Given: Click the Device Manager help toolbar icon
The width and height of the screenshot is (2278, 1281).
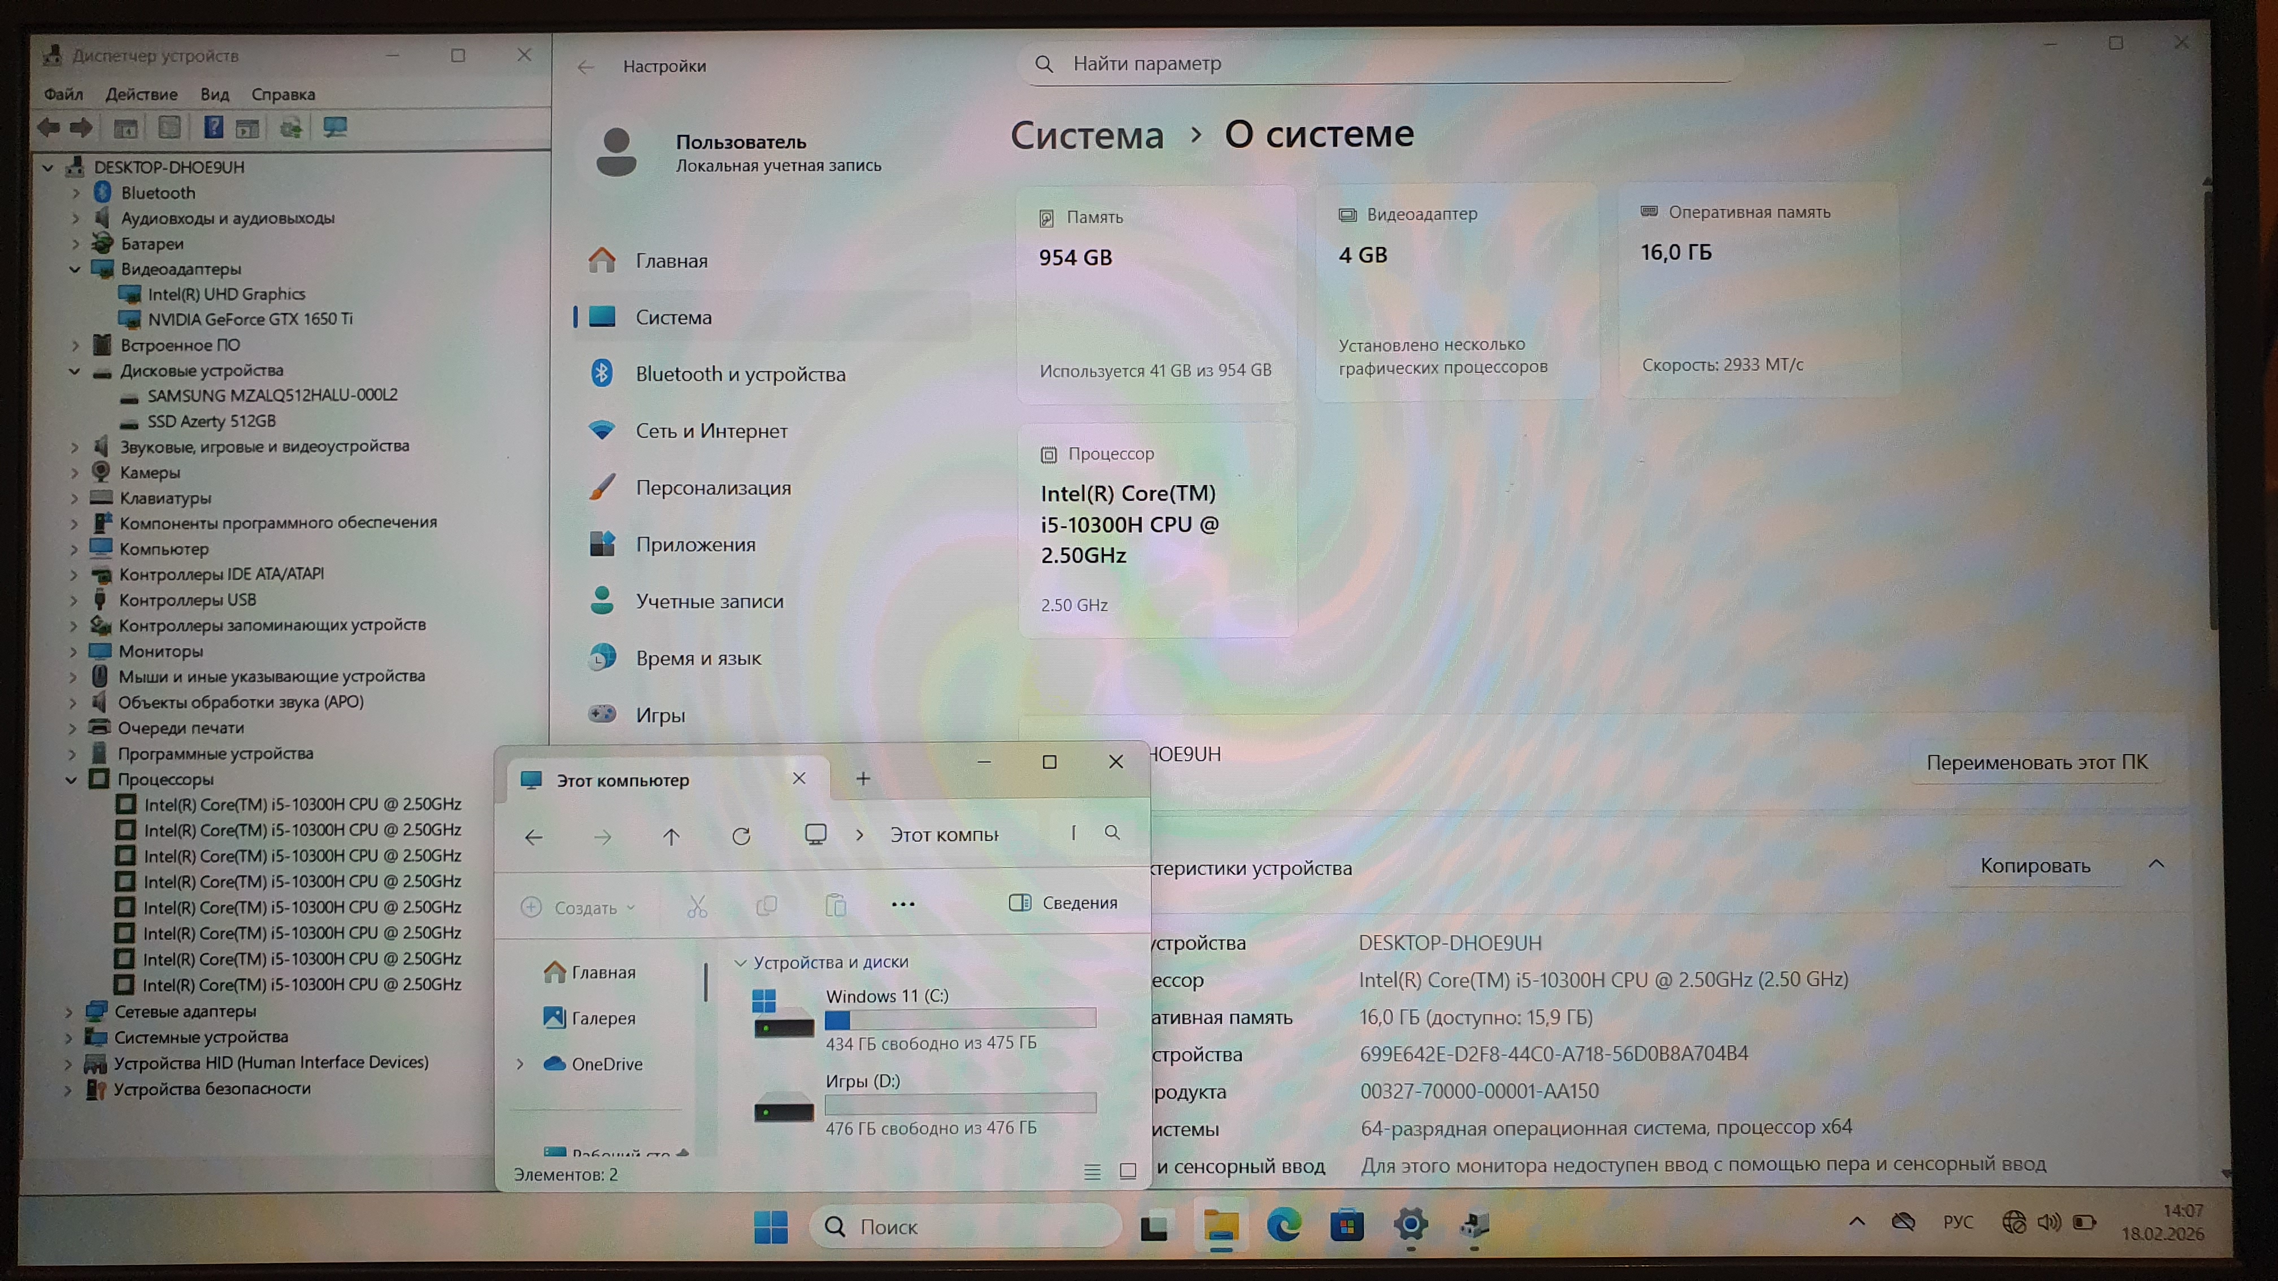Looking at the screenshot, I should 213,128.
